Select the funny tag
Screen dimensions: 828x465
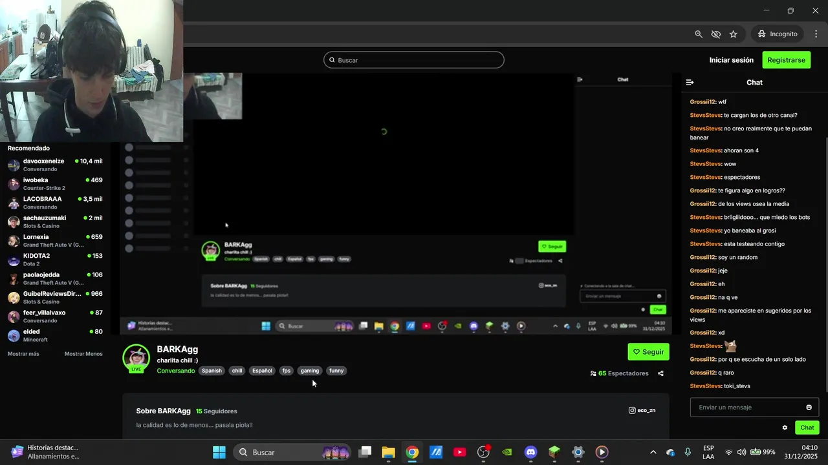pyautogui.click(x=336, y=371)
